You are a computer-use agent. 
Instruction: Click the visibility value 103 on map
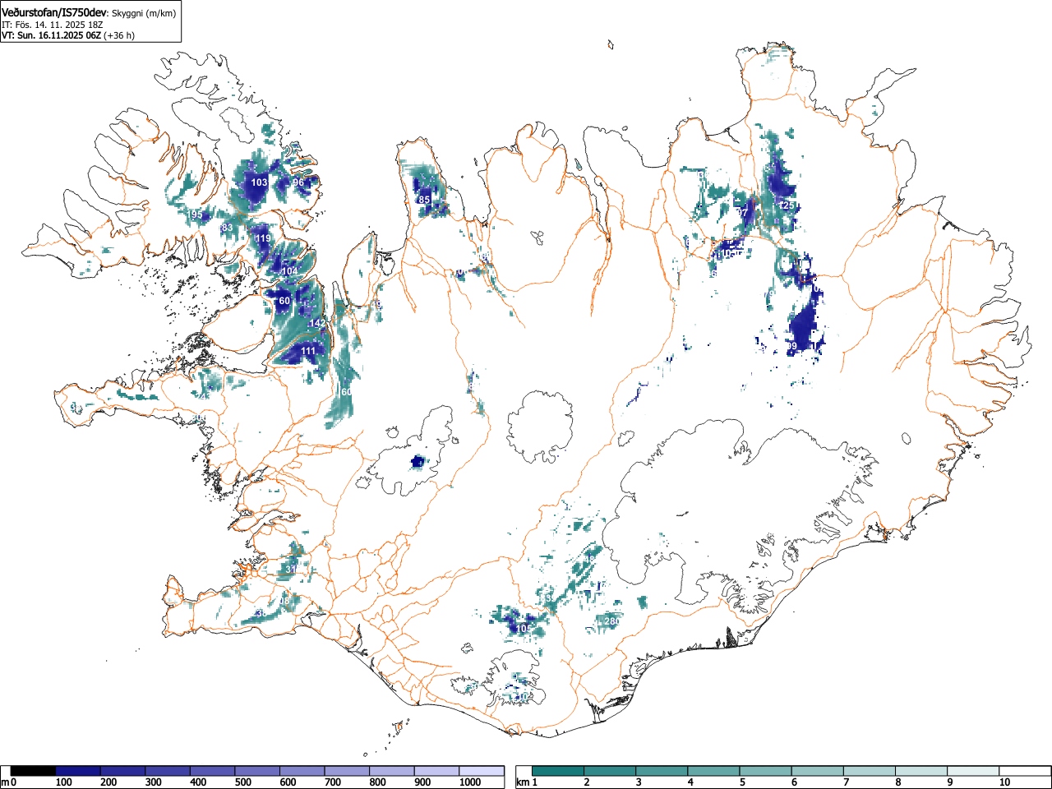[259, 182]
